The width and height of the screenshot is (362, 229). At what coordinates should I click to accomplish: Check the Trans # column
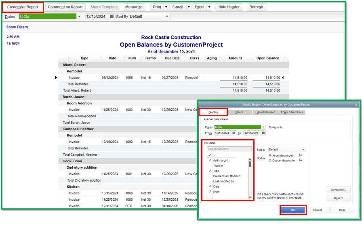(210, 165)
